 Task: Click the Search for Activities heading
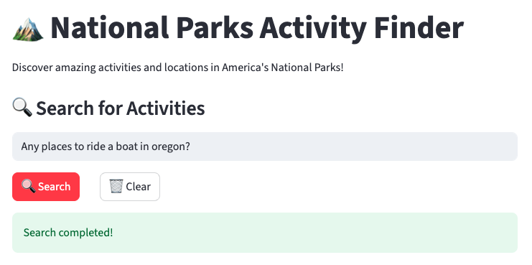(121, 108)
